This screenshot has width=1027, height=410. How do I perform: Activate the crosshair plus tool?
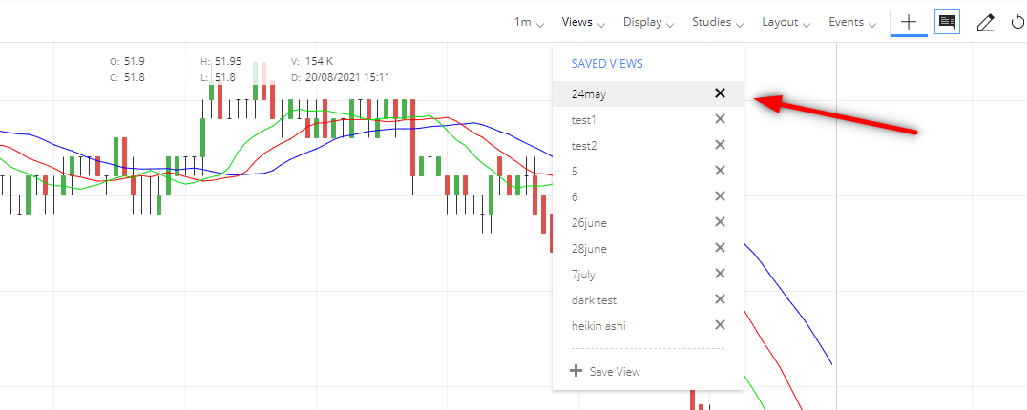[x=909, y=22]
